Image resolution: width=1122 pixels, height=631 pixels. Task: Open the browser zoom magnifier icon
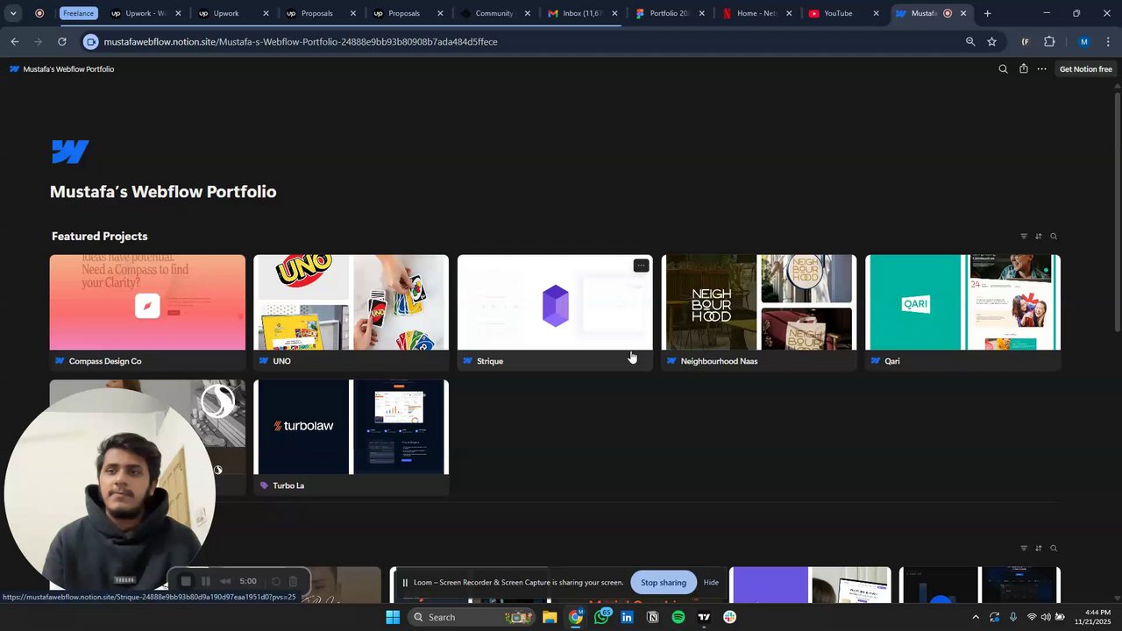[x=970, y=41]
